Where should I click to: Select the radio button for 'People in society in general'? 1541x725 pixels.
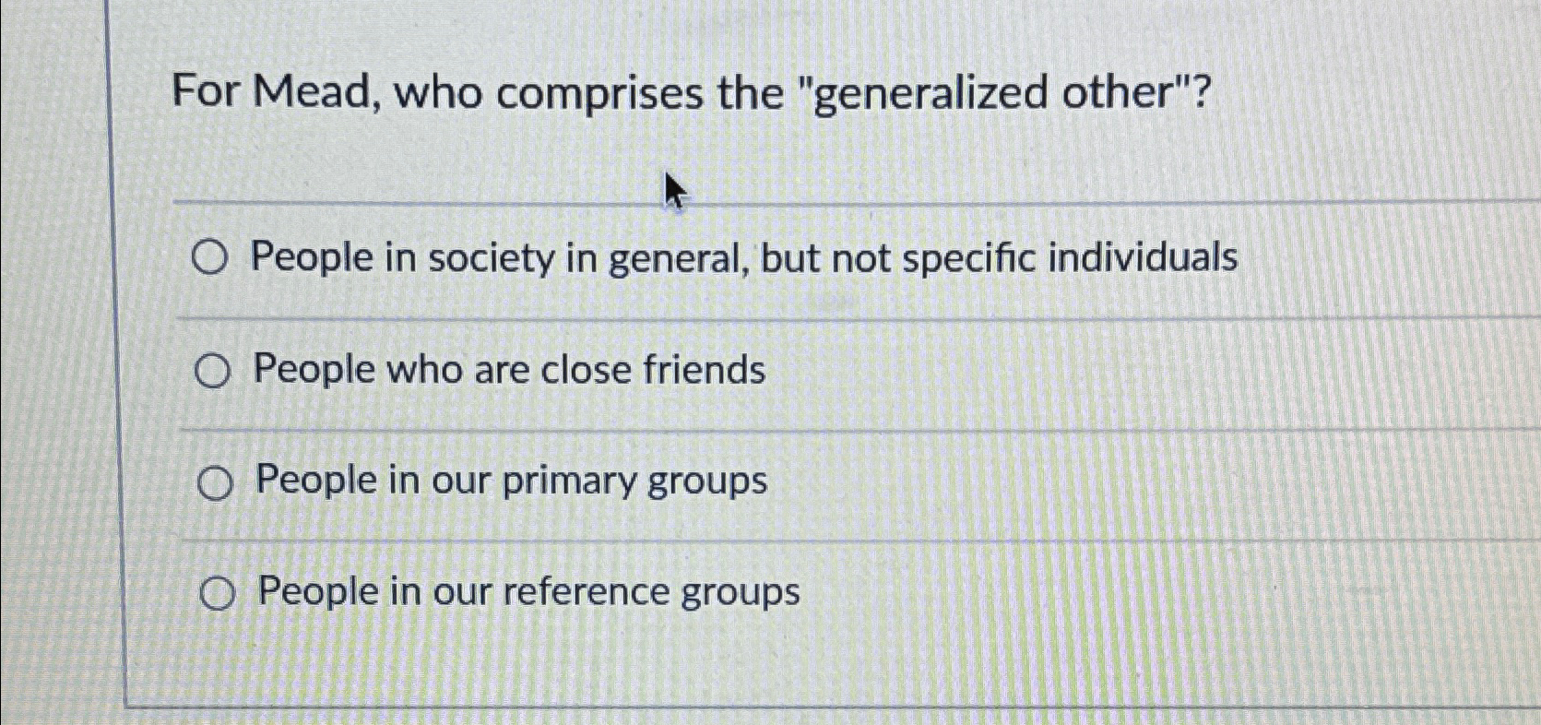[211, 257]
